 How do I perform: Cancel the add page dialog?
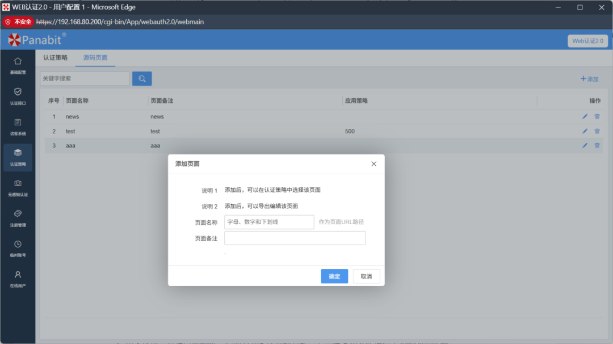[366, 276]
